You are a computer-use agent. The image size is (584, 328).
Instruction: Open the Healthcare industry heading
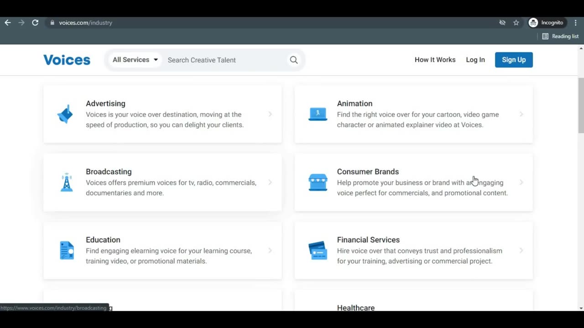point(356,307)
